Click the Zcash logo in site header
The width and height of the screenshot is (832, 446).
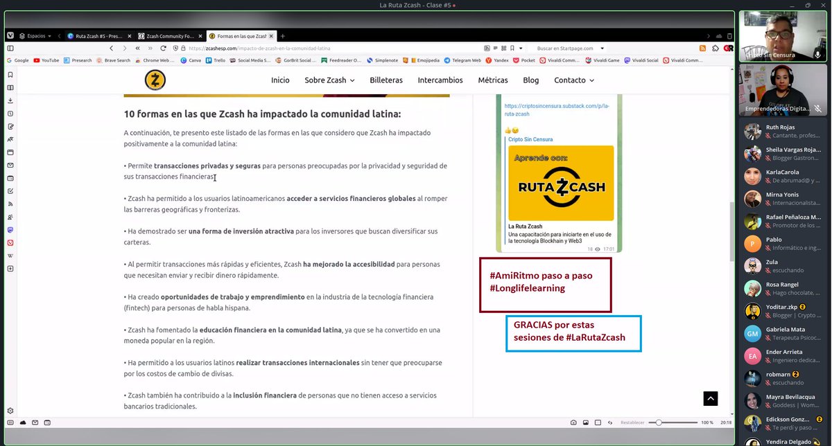coord(155,80)
